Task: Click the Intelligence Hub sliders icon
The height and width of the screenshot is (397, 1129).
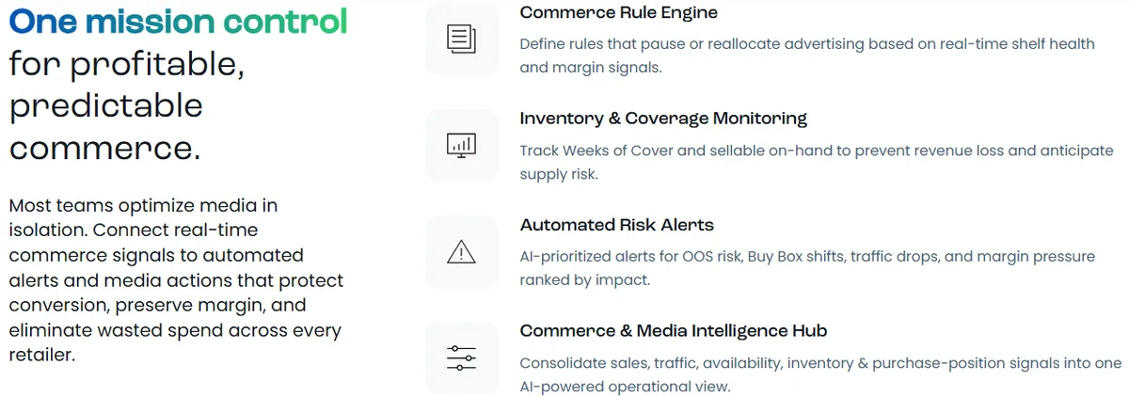Action: click(461, 358)
